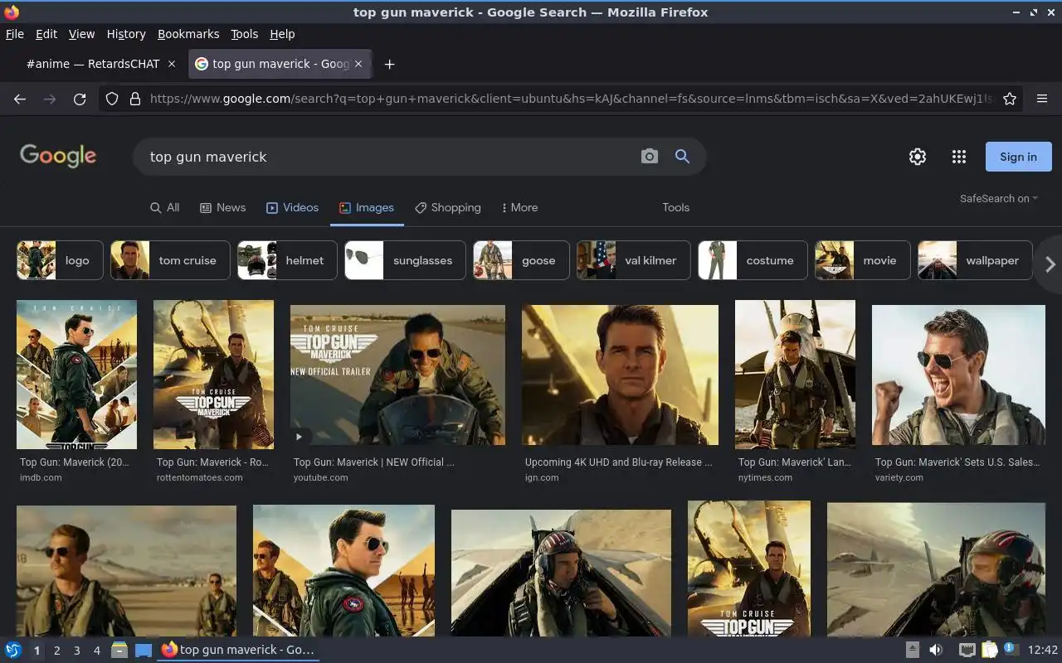Filter images by costume chip
Image resolution: width=1062 pixels, height=663 pixels.
pos(753,260)
